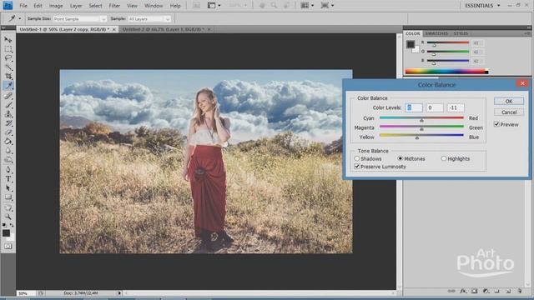Select the Eyedropper tool in toolbox

(x=8, y=86)
